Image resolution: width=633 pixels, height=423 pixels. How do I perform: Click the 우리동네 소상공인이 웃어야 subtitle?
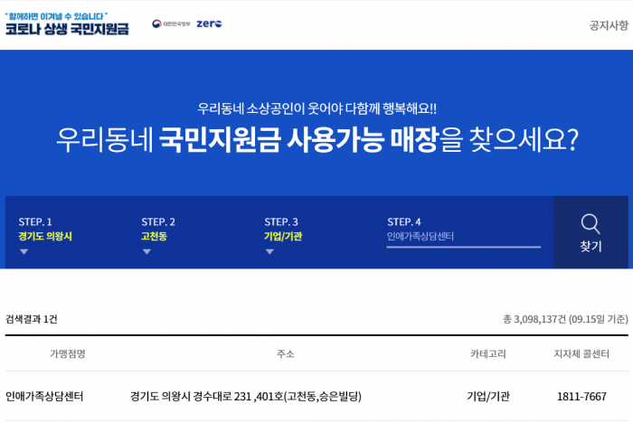(316, 108)
